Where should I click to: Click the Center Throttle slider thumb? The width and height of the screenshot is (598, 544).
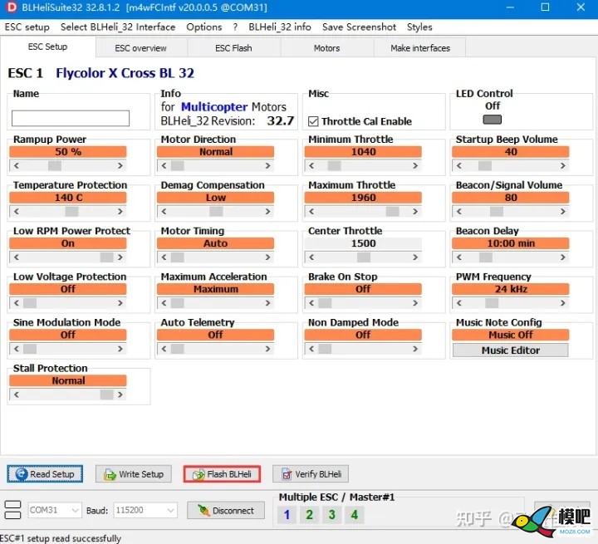pos(364,257)
